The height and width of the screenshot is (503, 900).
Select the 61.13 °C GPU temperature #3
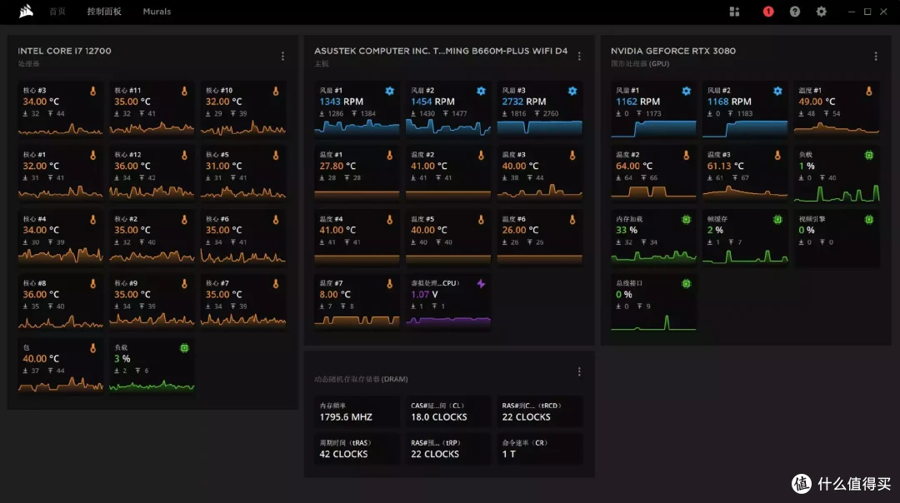pyautogui.click(x=725, y=166)
